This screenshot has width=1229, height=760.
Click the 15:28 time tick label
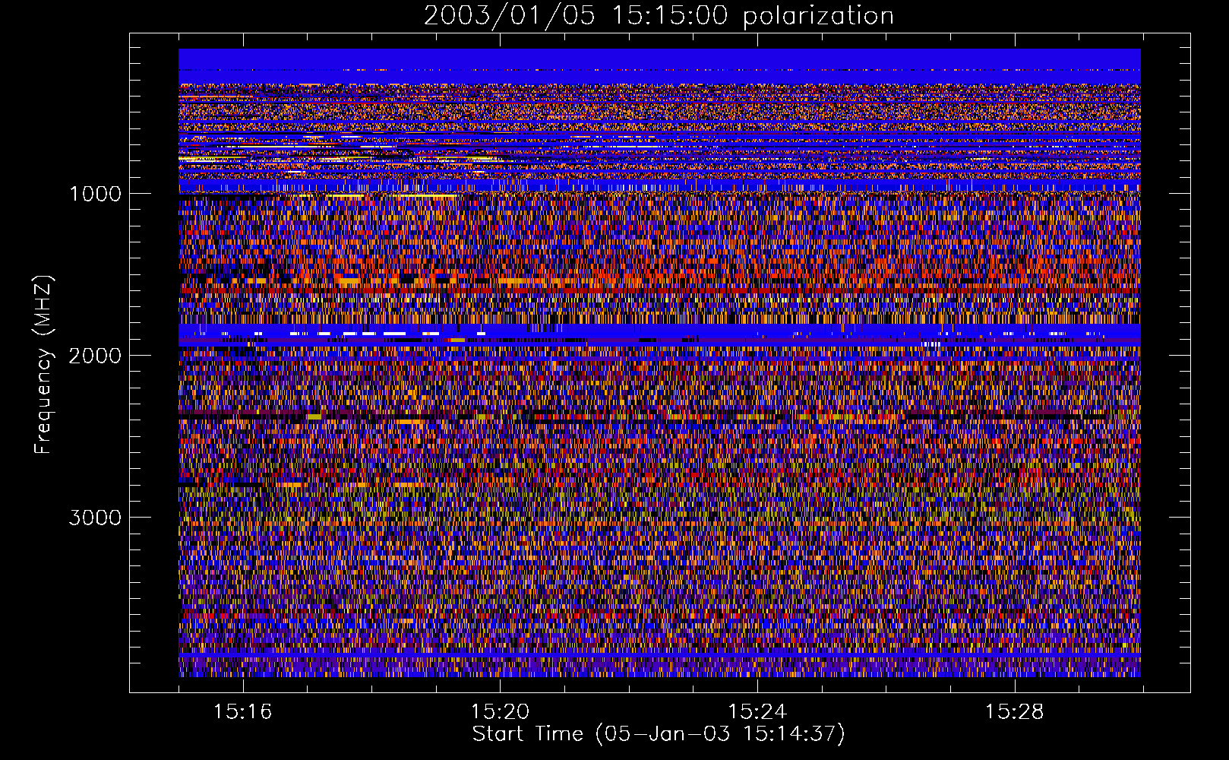[1015, 712]
